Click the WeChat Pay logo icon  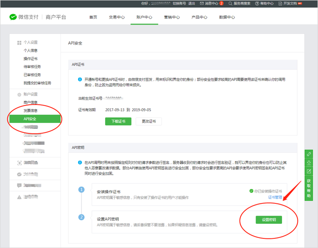click(13, 17)
